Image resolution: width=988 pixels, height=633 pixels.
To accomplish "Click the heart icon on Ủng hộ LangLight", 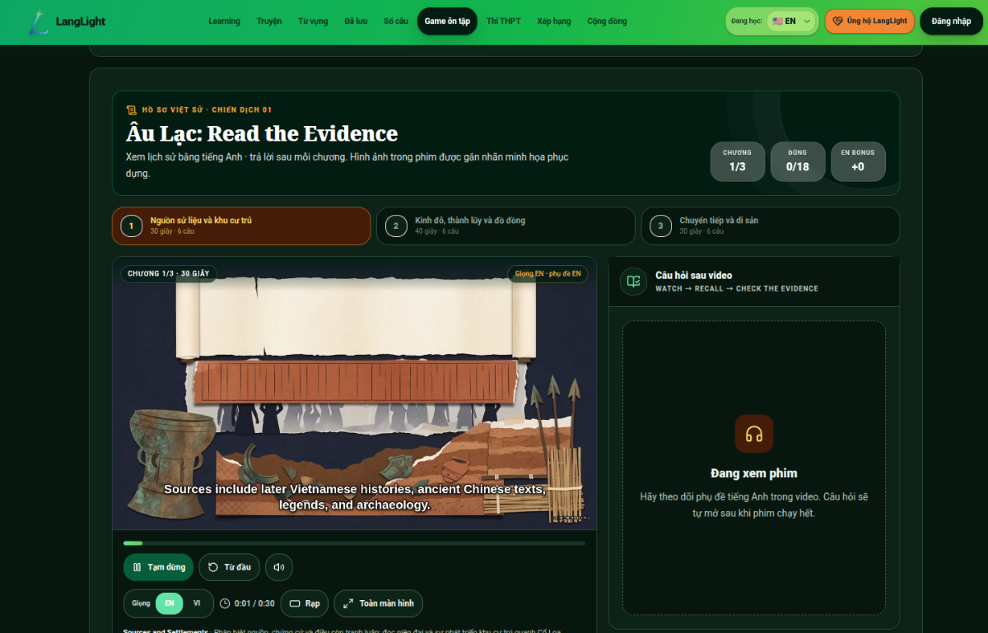I will [838, 21].
